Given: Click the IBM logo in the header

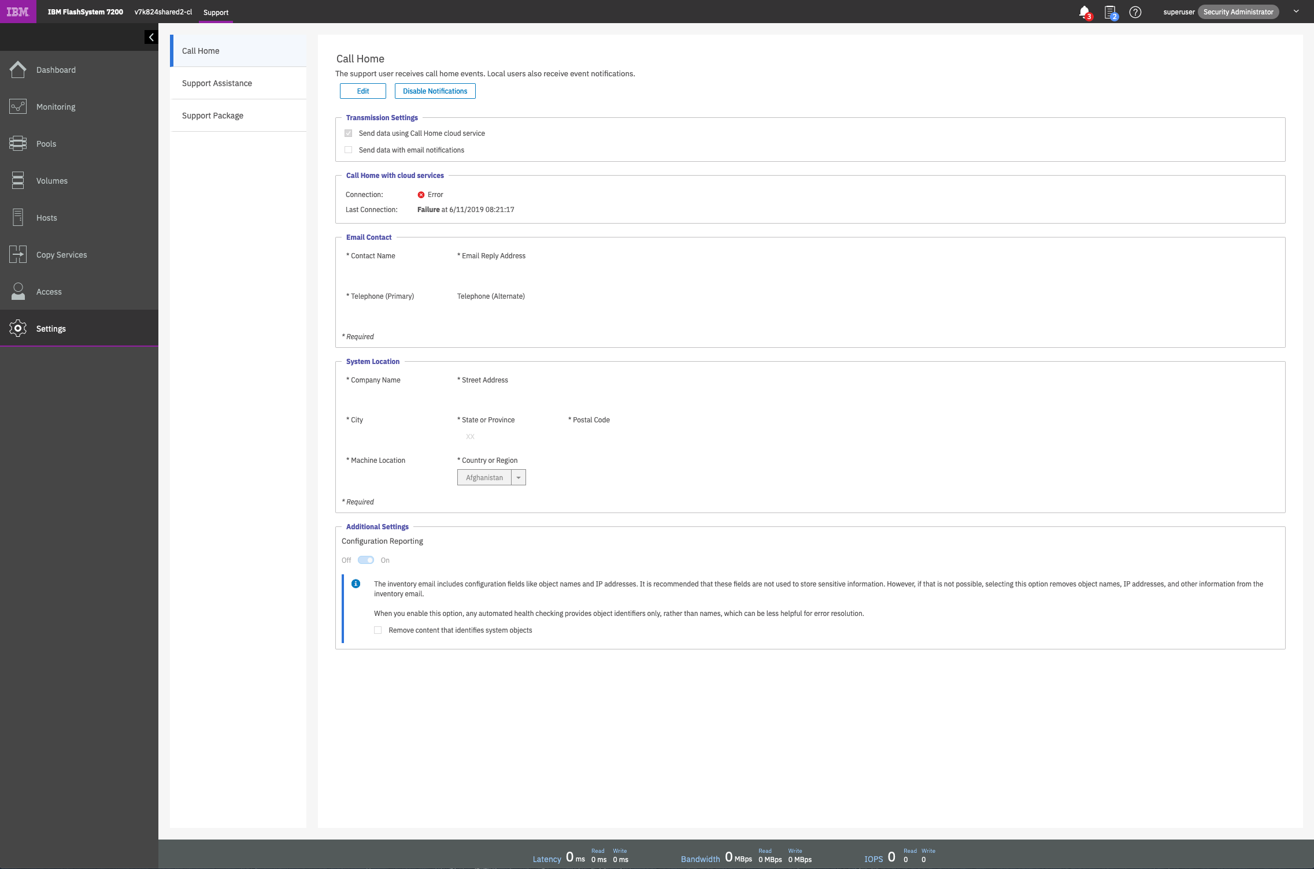Looking at the screenshot, I should pyautogui.click(x=18, y=12).
